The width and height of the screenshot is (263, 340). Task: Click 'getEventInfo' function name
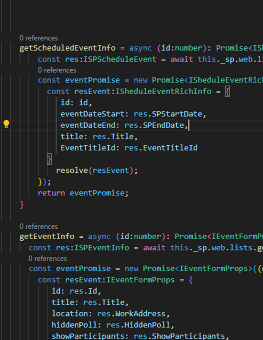(x=47, y=236)
